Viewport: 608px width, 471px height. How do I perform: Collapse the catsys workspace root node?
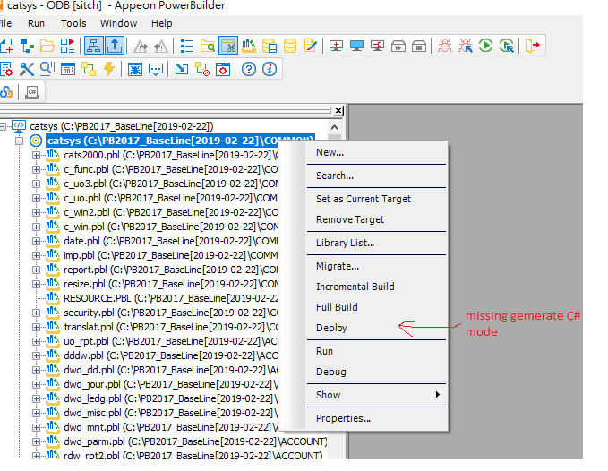point(5,127)
